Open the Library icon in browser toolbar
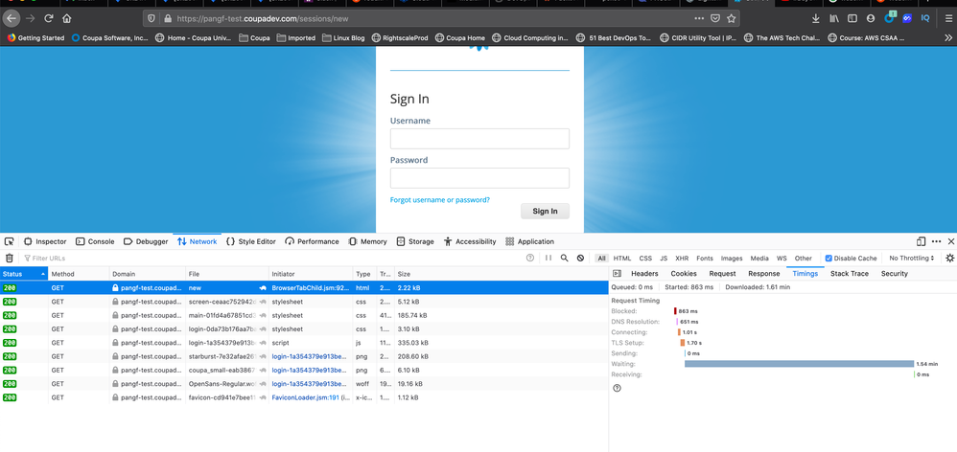957x452 pixels. [x=833, y=18]
